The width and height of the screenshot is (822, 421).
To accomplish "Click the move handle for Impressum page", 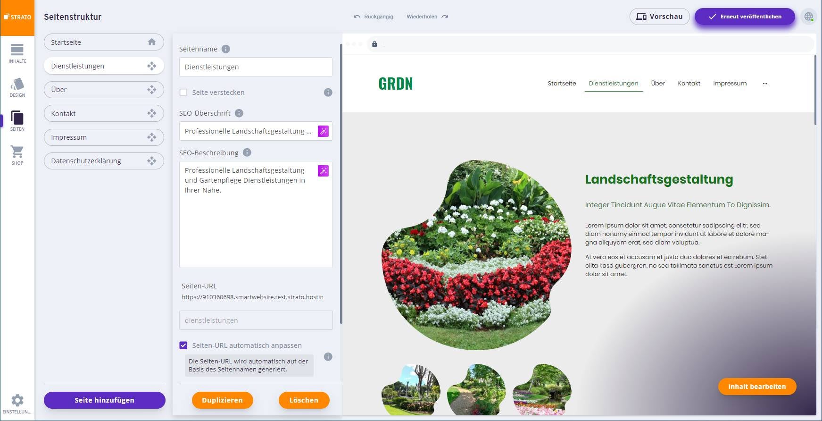I will point(151,137).
